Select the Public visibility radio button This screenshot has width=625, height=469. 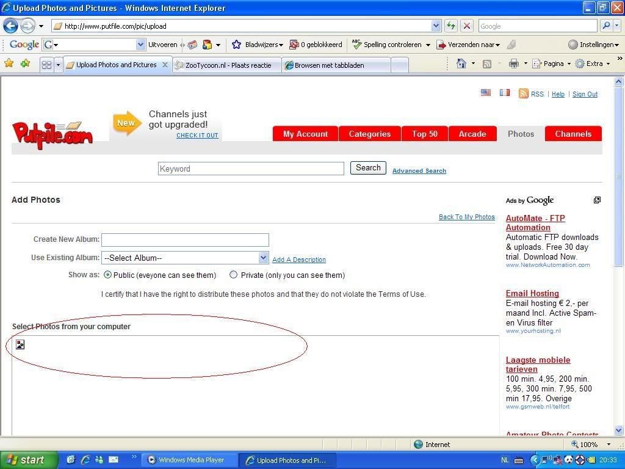(x=107, y=275)
